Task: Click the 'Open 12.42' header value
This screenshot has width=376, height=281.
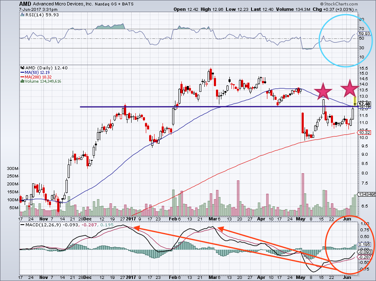Action: [x=185, y=9]
